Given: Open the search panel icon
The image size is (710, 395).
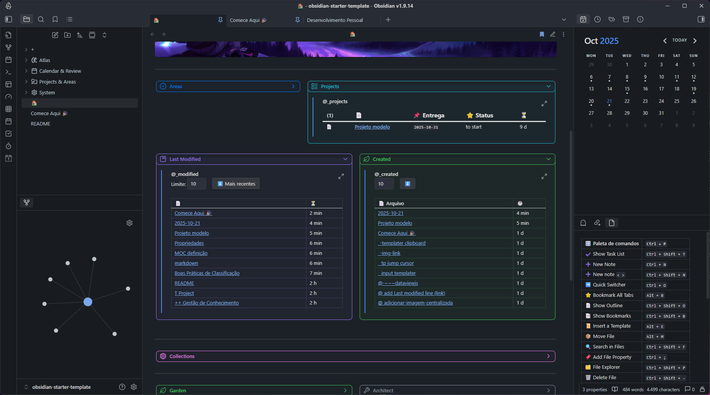Looking at the screenshot, I should (x=41, y=19).
